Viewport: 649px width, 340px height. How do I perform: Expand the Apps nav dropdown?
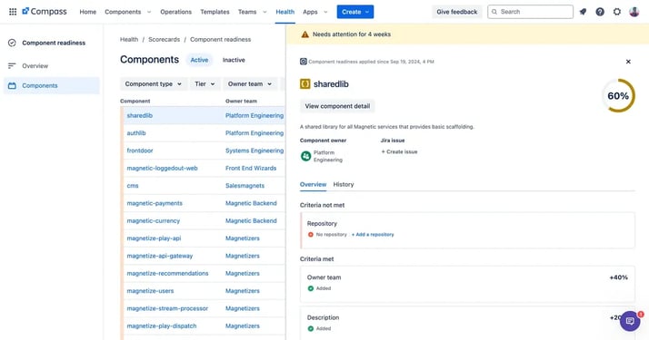click(x=325, y=12)
